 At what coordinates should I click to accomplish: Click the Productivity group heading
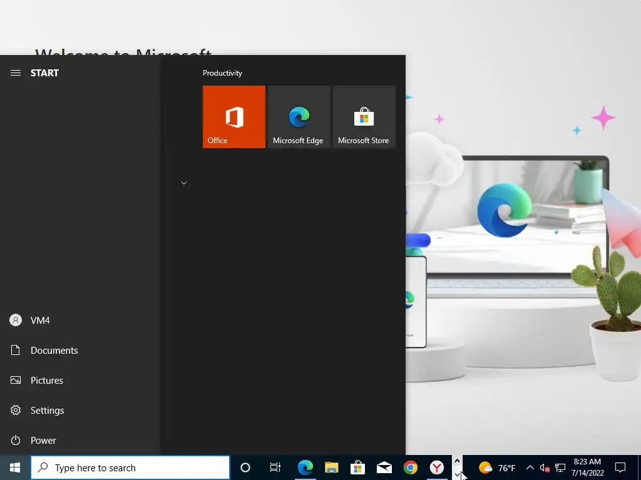point(222,73)
